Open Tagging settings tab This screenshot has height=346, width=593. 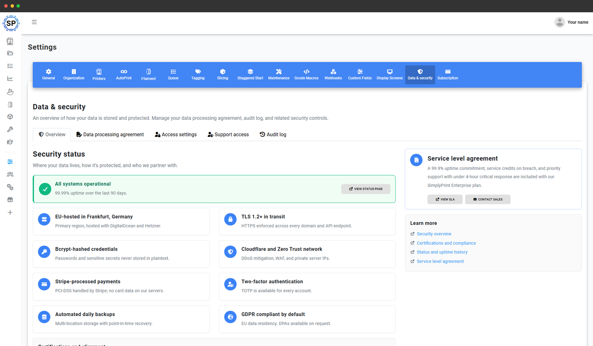click(x=198, y=75)
